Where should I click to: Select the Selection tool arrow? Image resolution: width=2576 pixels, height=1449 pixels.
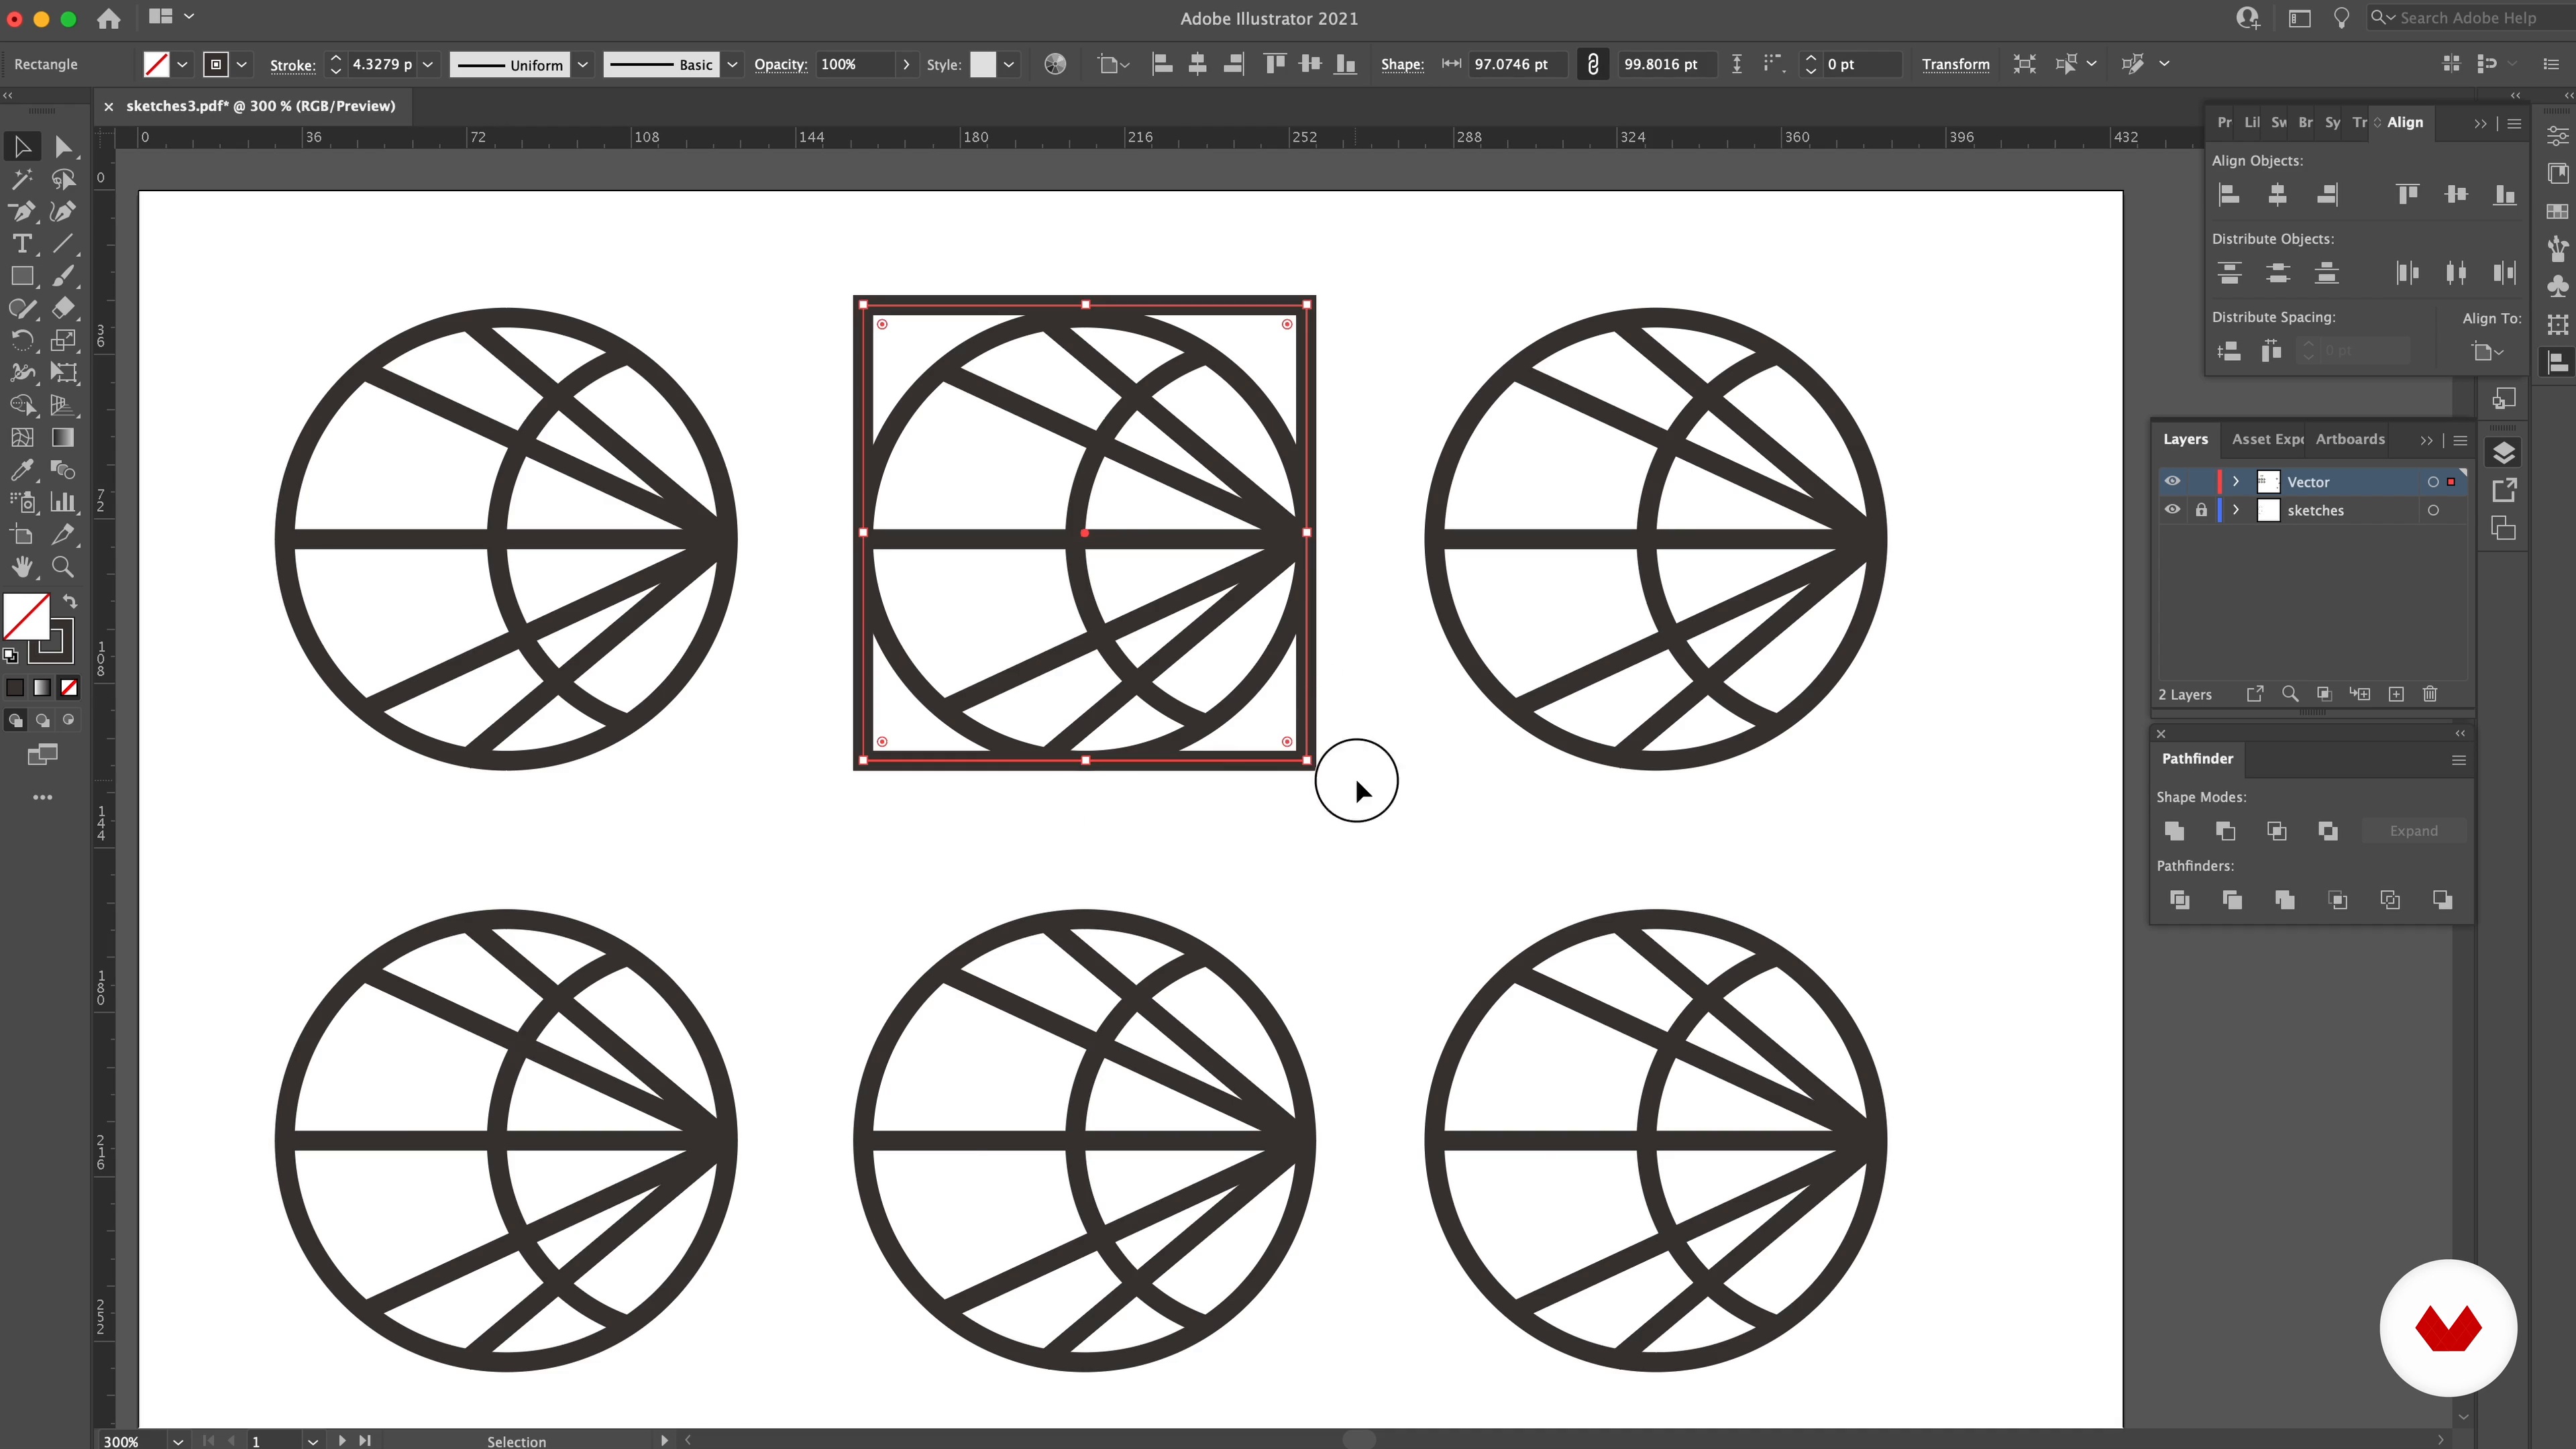click(x=22, y=147)
